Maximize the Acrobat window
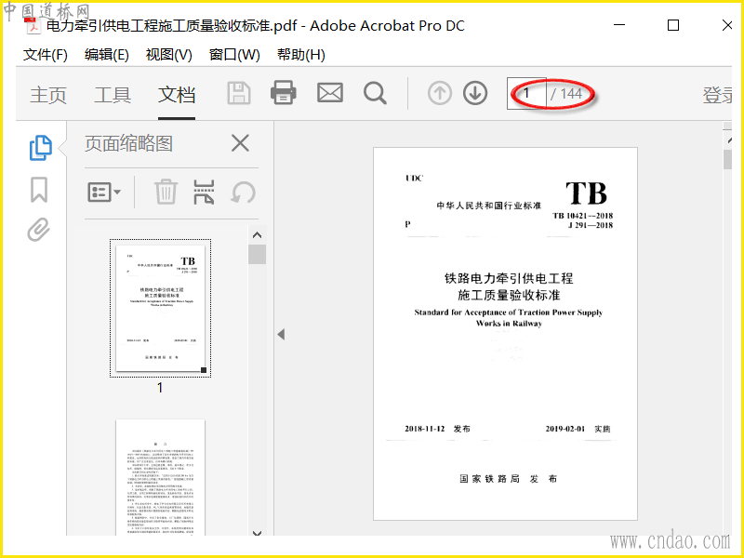Screen dimensions: 744x558 coord(672,25)
